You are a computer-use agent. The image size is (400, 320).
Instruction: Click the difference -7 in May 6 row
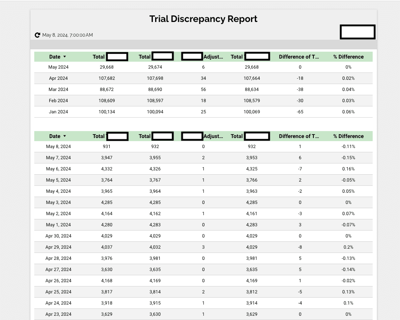point(300,169)
